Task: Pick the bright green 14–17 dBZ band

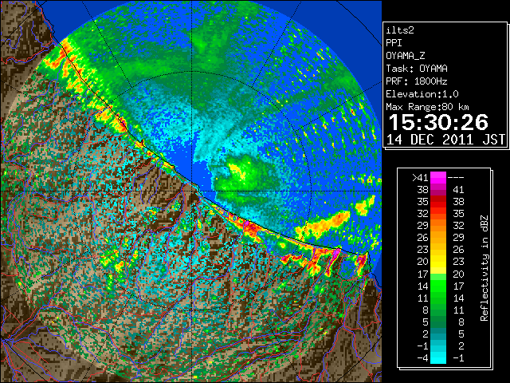Action: pyautogui.click(x=438, y=286)
